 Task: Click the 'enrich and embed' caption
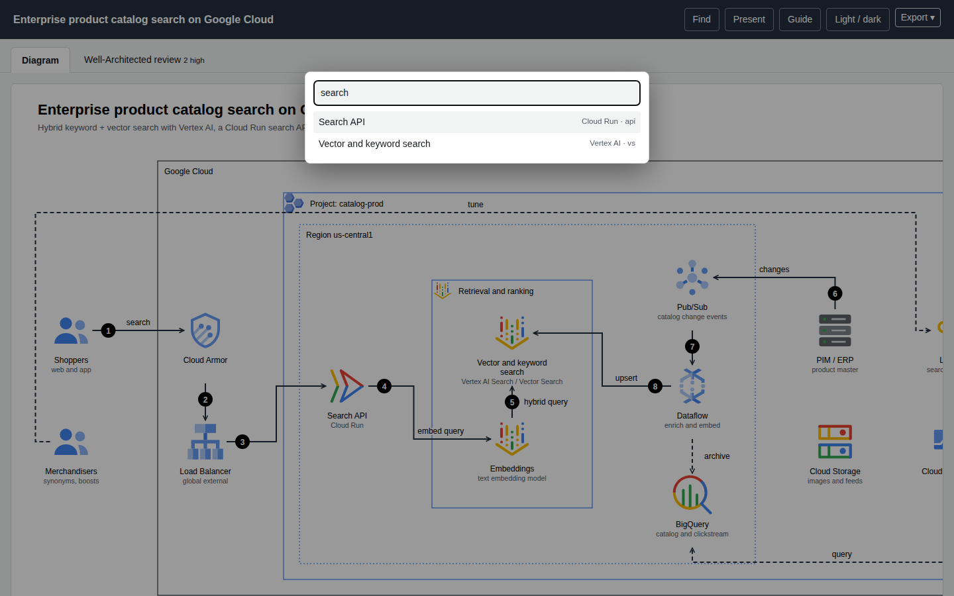pyautogui.click(x=692, y=426)
